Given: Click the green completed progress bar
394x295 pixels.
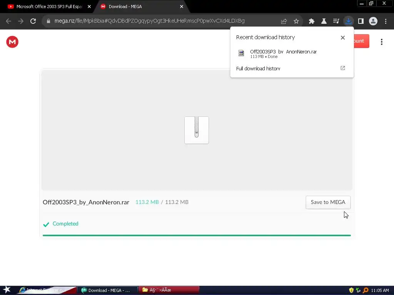Looking at the screenshot, I should click(x=197, y=235).
